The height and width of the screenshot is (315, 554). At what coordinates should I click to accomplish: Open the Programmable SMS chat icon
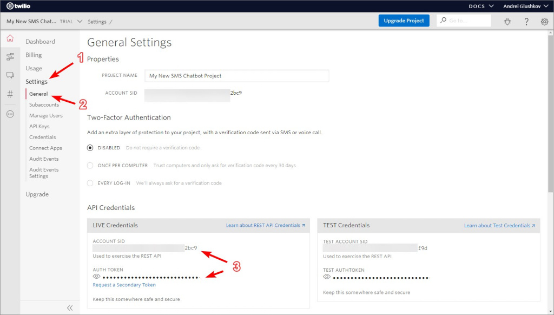pyautogui.click(x=10, y=75)
